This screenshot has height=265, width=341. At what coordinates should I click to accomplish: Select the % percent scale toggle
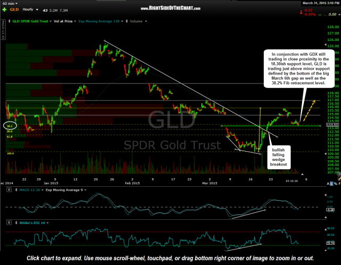click(335, 184)
